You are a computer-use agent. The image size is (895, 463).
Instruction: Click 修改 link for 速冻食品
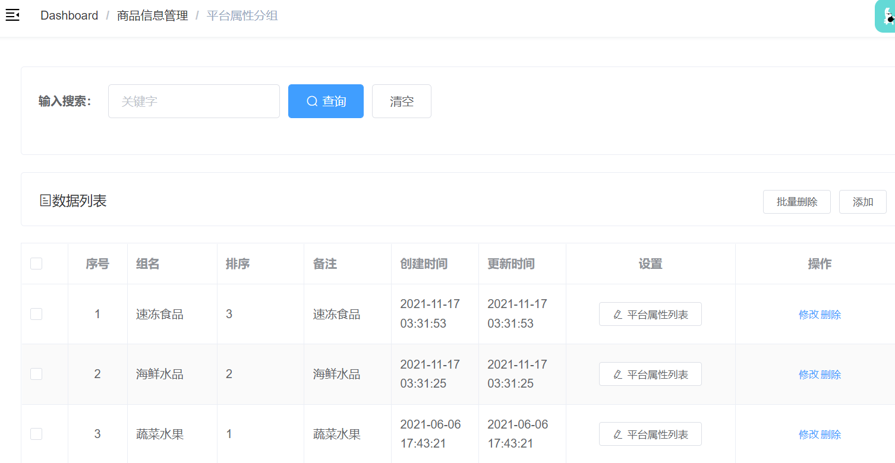[x=809, y=315]
